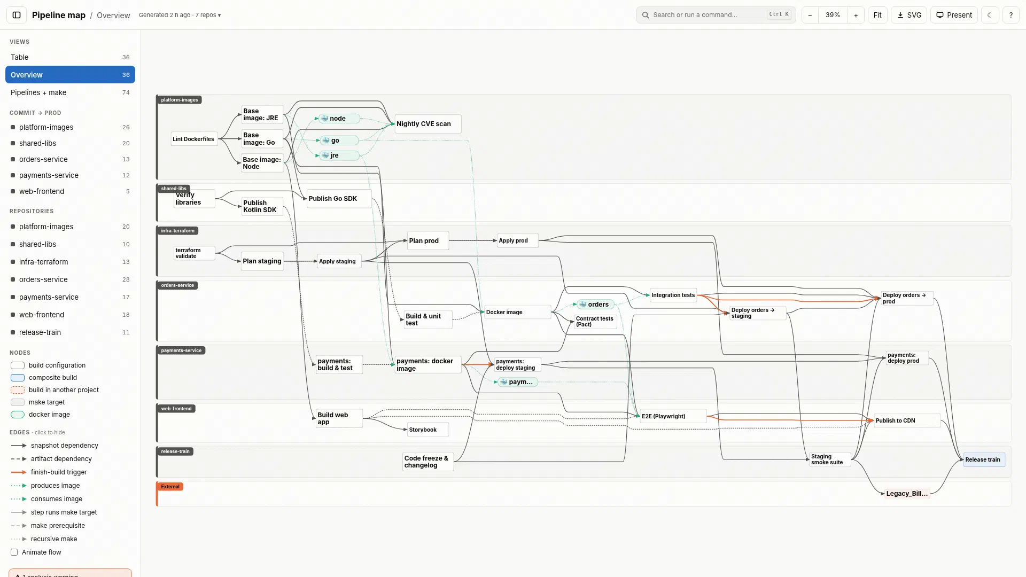Select infra-terraform under Repositories
The image size is (1026, 577).
(x=70, y=262)
